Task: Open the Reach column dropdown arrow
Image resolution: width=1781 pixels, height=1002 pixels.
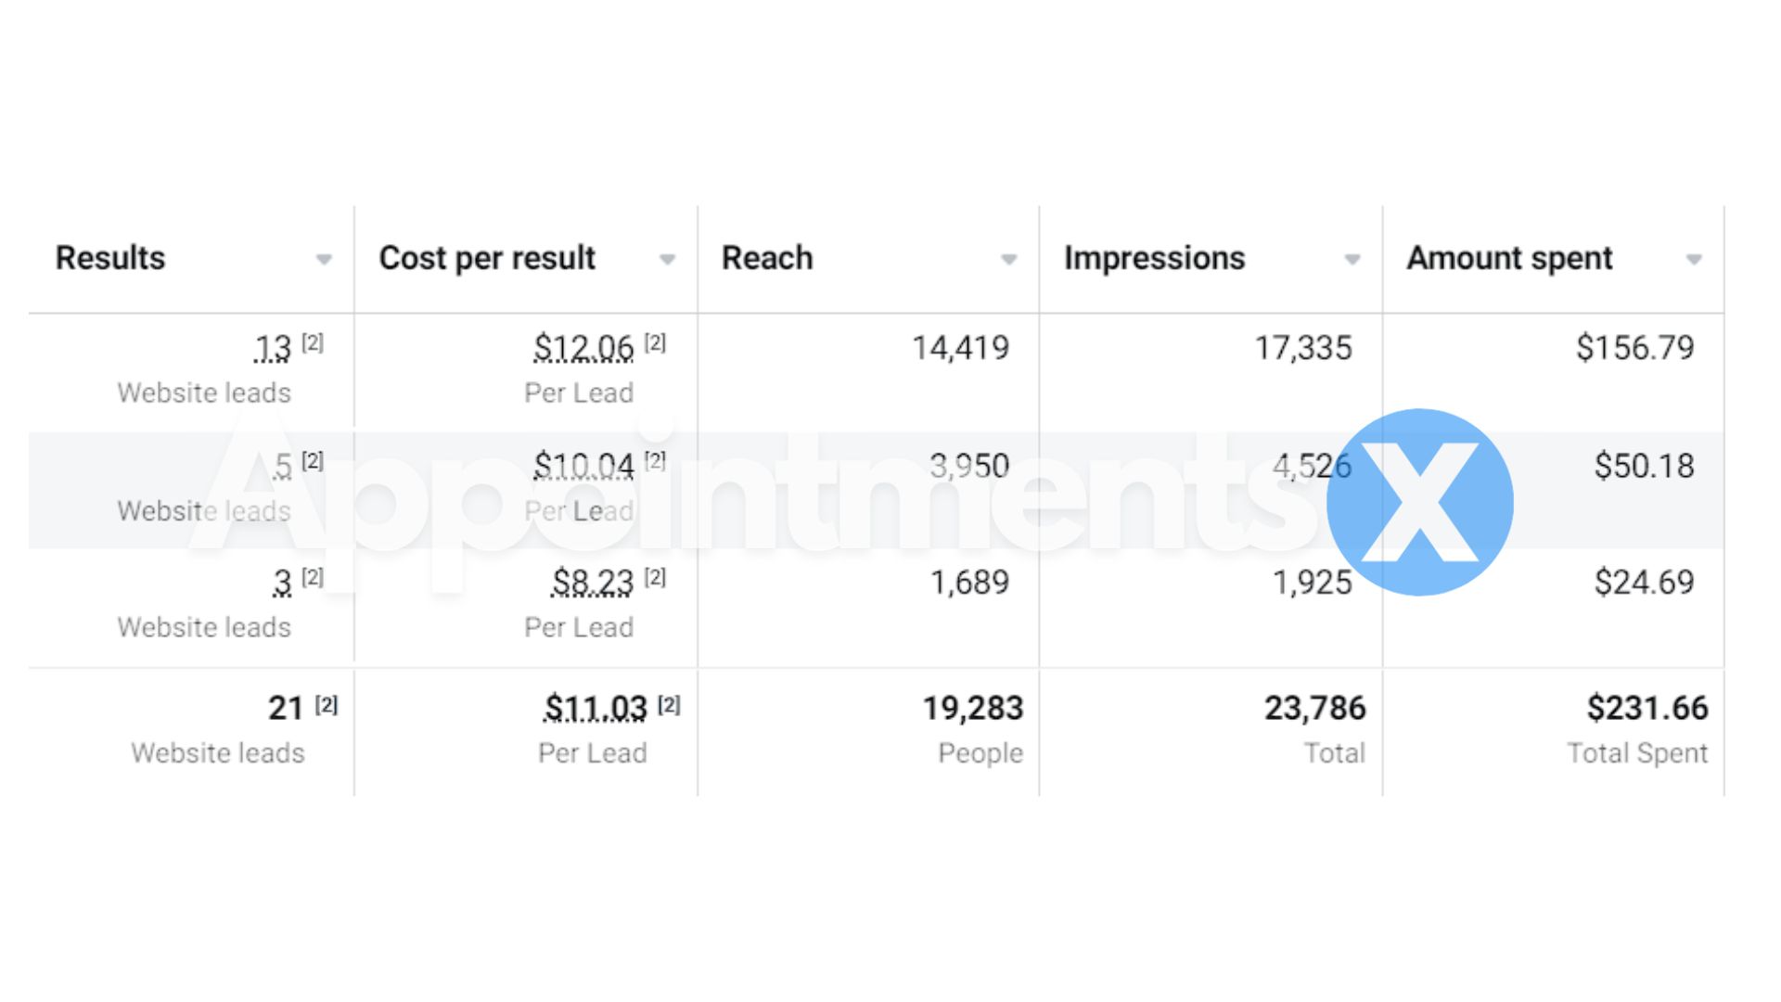Action: 1009,260
